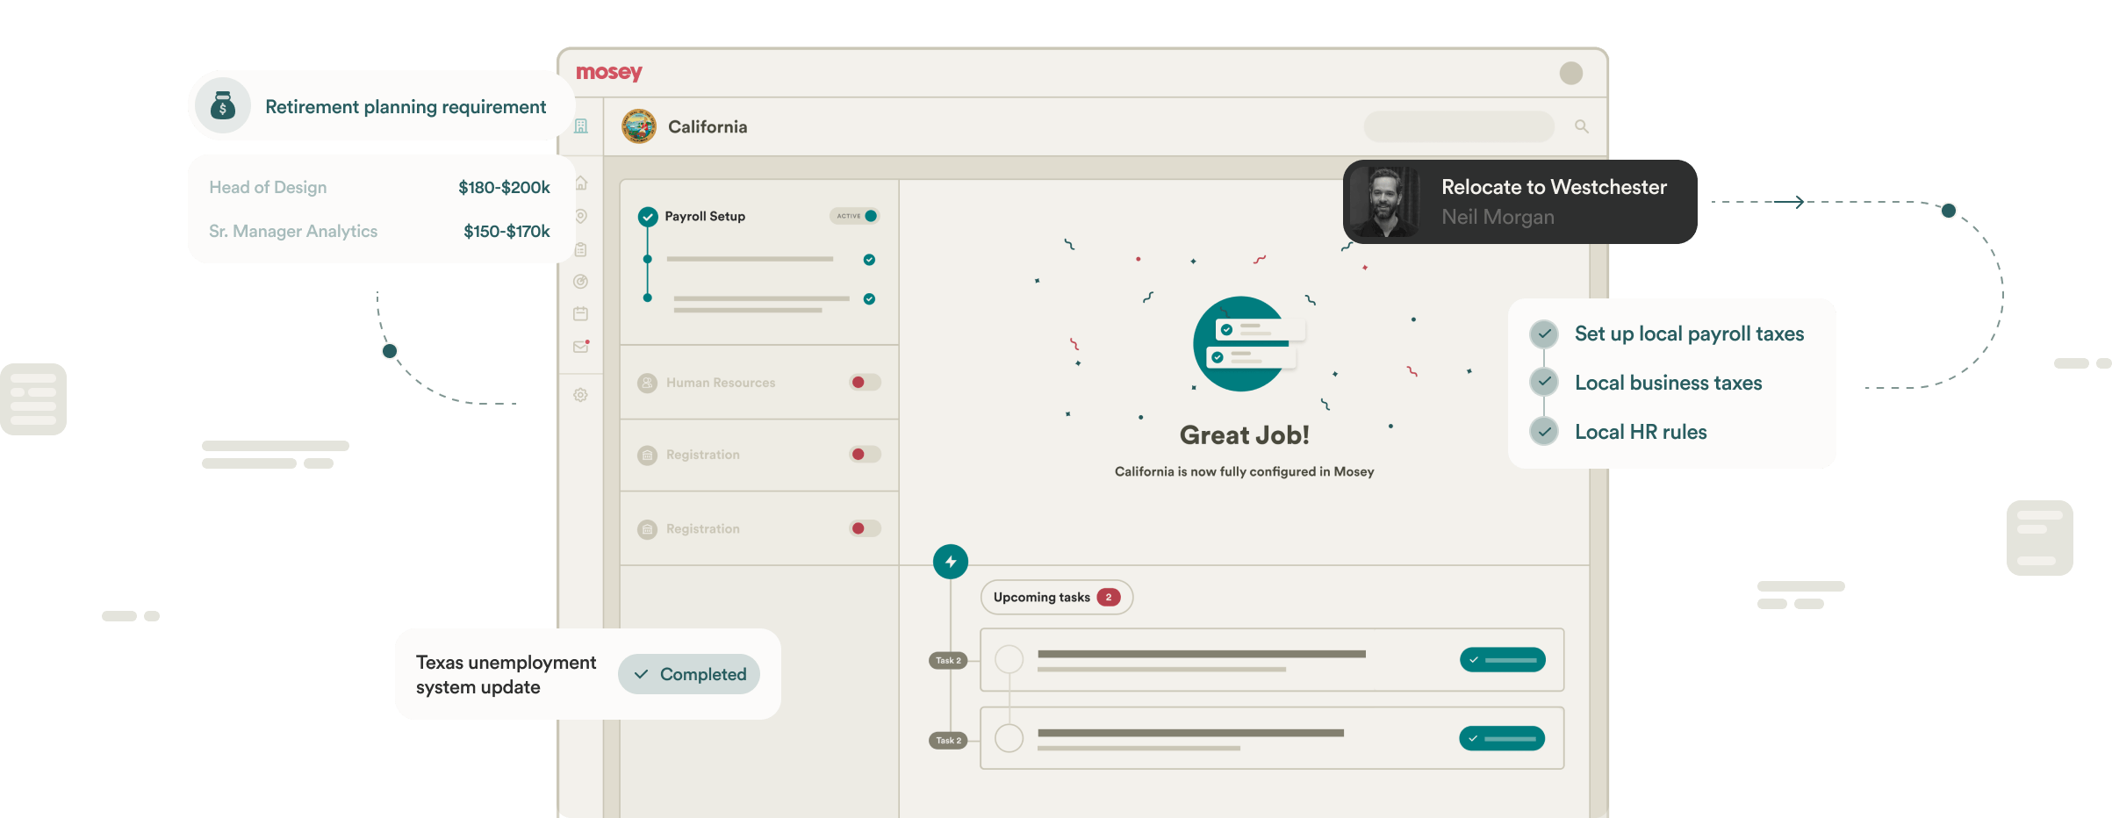The height and width of the screenshot is (818, 2112).
Task: Open the mail inbox sidebar icon
Action: [x=581, y=347]
